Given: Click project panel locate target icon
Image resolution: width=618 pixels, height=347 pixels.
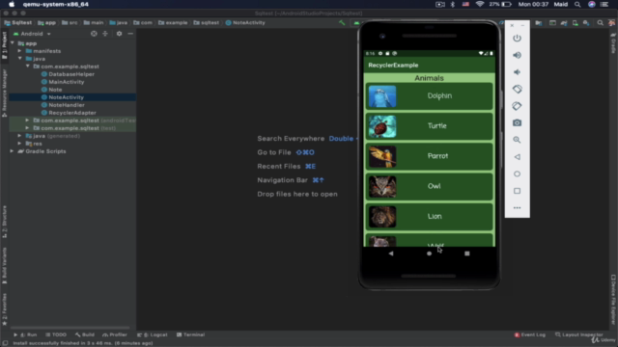Looking at the screenshot, I should point(94,34).
